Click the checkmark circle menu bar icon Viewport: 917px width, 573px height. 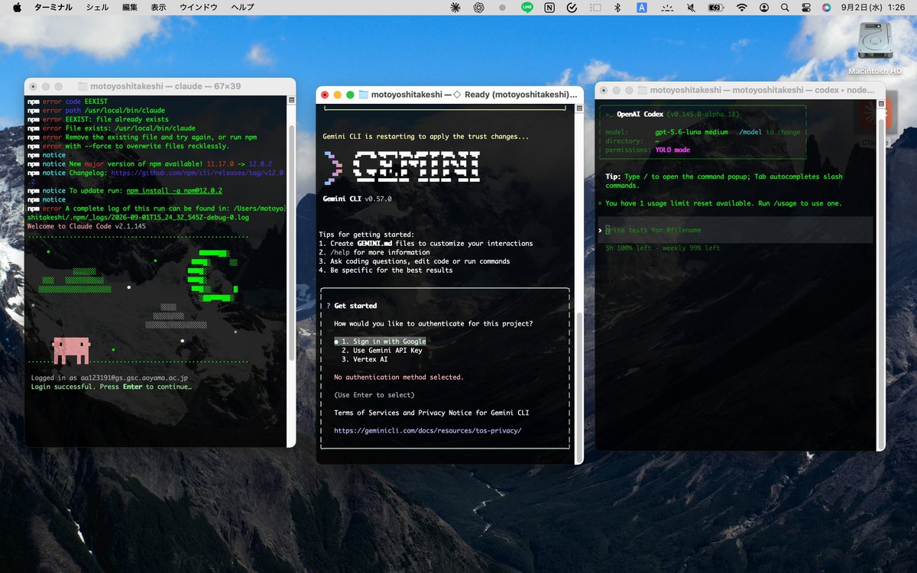coord(572,7)
